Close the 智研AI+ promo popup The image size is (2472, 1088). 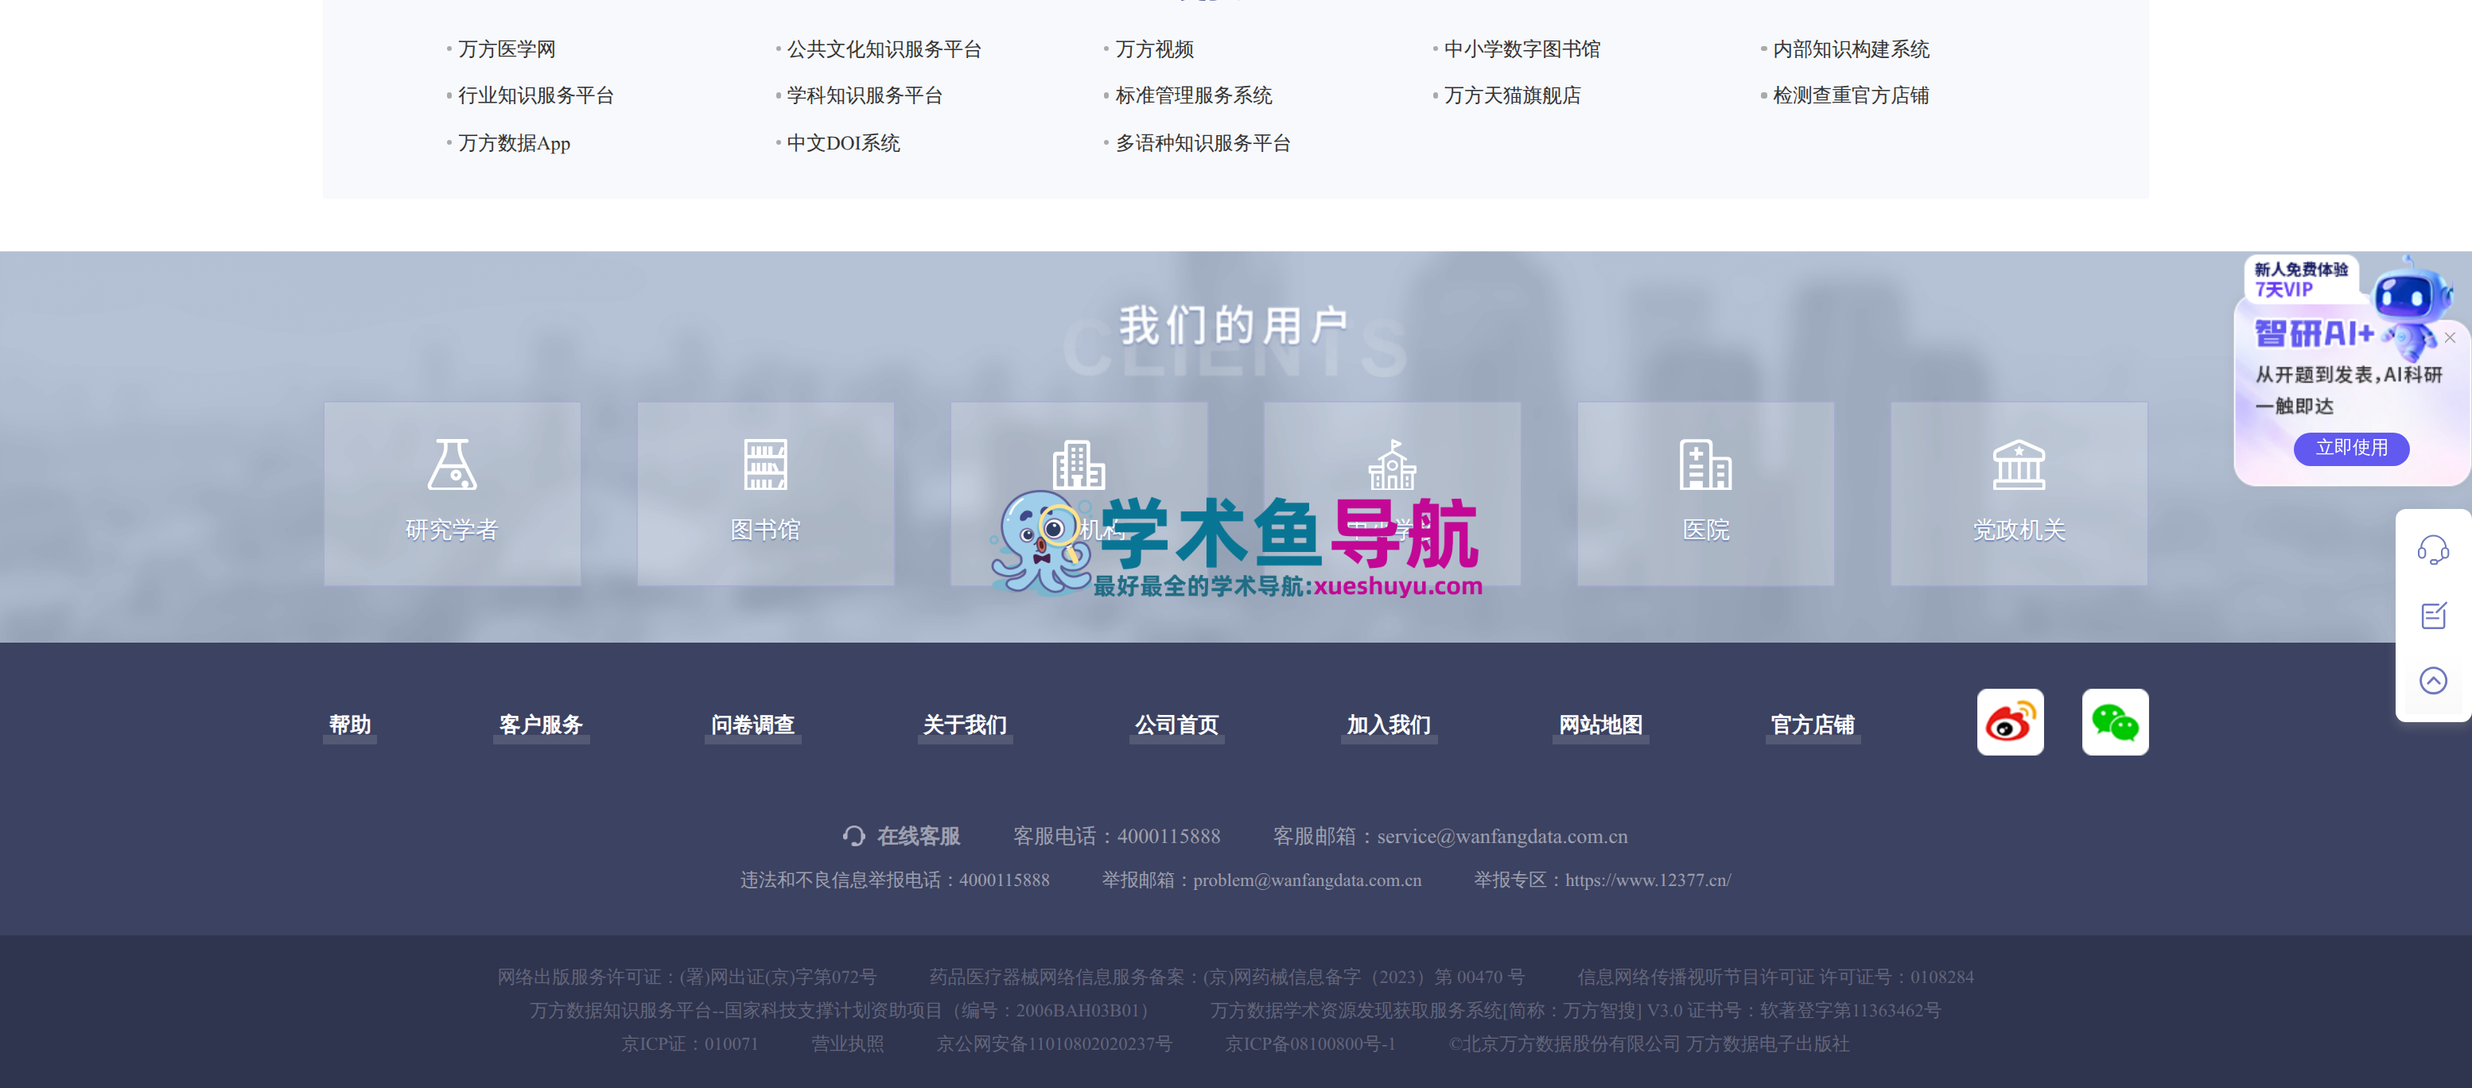point(2450,338)
